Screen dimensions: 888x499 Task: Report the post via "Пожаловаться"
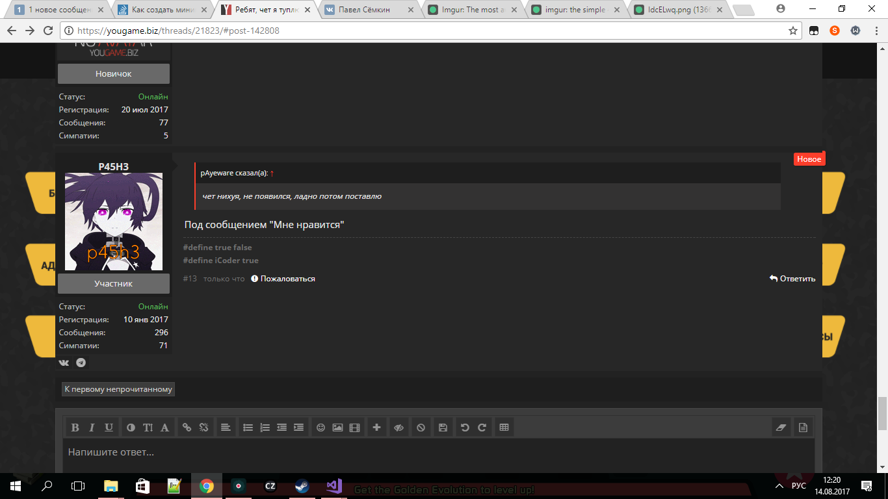[283, 279]
